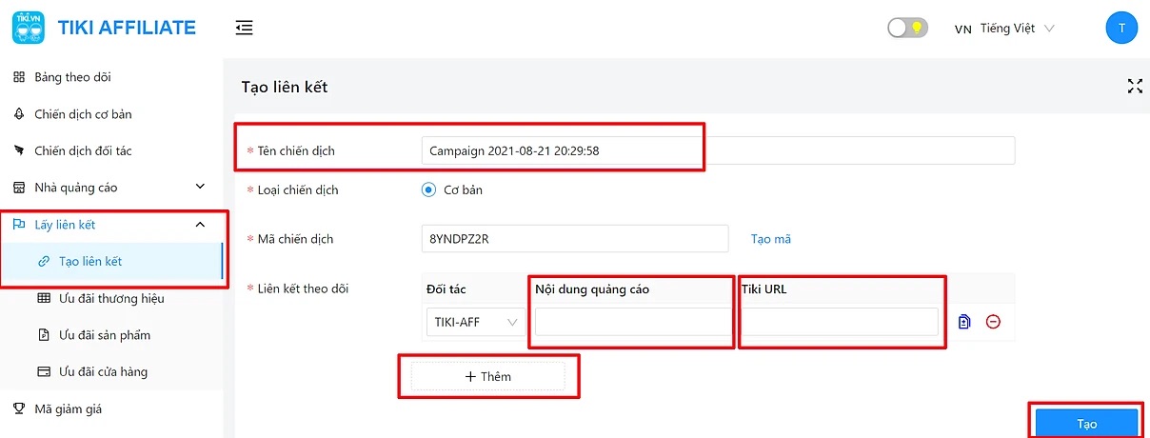Click the copy link icon in tracking row
The height and width of the screenshot is (438, 1150).
(964, 322)
